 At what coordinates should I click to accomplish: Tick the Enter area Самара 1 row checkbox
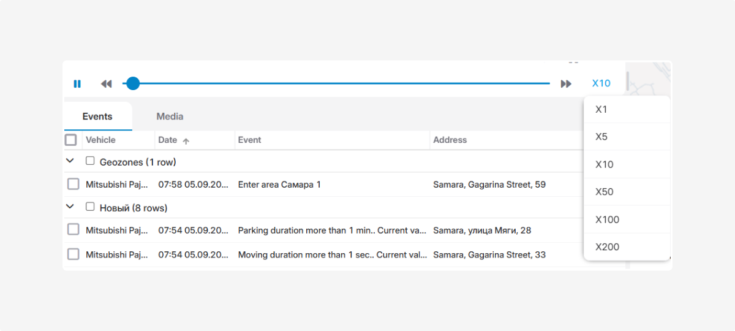pos(73,184)
